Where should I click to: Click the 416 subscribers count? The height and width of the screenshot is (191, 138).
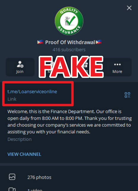pyautogui.click(x=69, y=50)
